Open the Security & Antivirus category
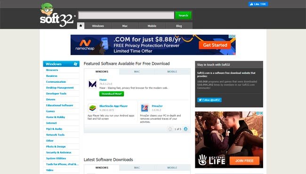306x174 pixels. tap(59, 152)
